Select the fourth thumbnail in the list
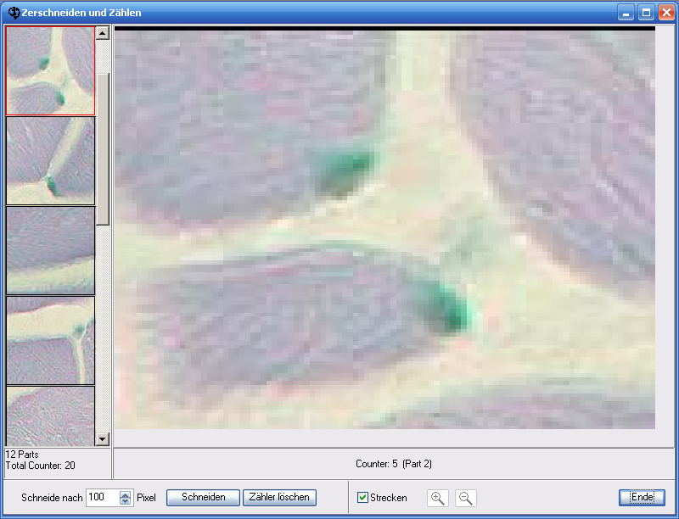 pyautogui.click(x=50, y=340)
